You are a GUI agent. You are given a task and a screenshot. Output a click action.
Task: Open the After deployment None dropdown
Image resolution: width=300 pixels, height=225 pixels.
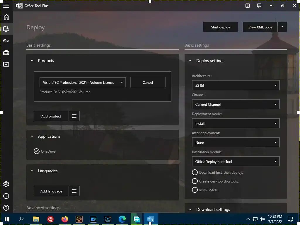[236, 143]
